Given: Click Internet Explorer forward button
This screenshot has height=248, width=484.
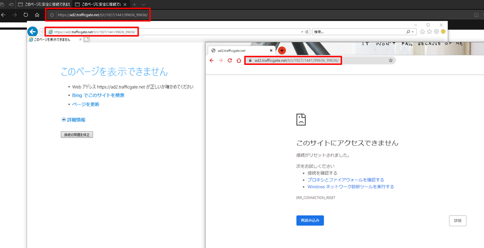Looking at the screenshot, I should [42, 32].
